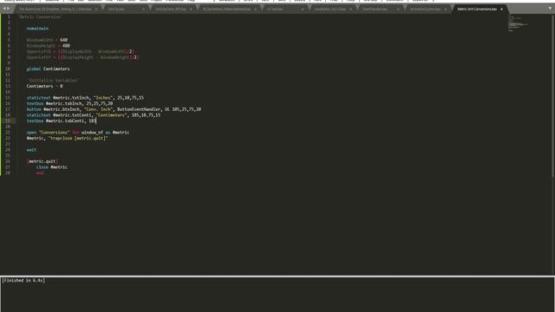Click the code minimap preview
The image size is (555, 312).
pyautogui.click(x=518, y=23)
